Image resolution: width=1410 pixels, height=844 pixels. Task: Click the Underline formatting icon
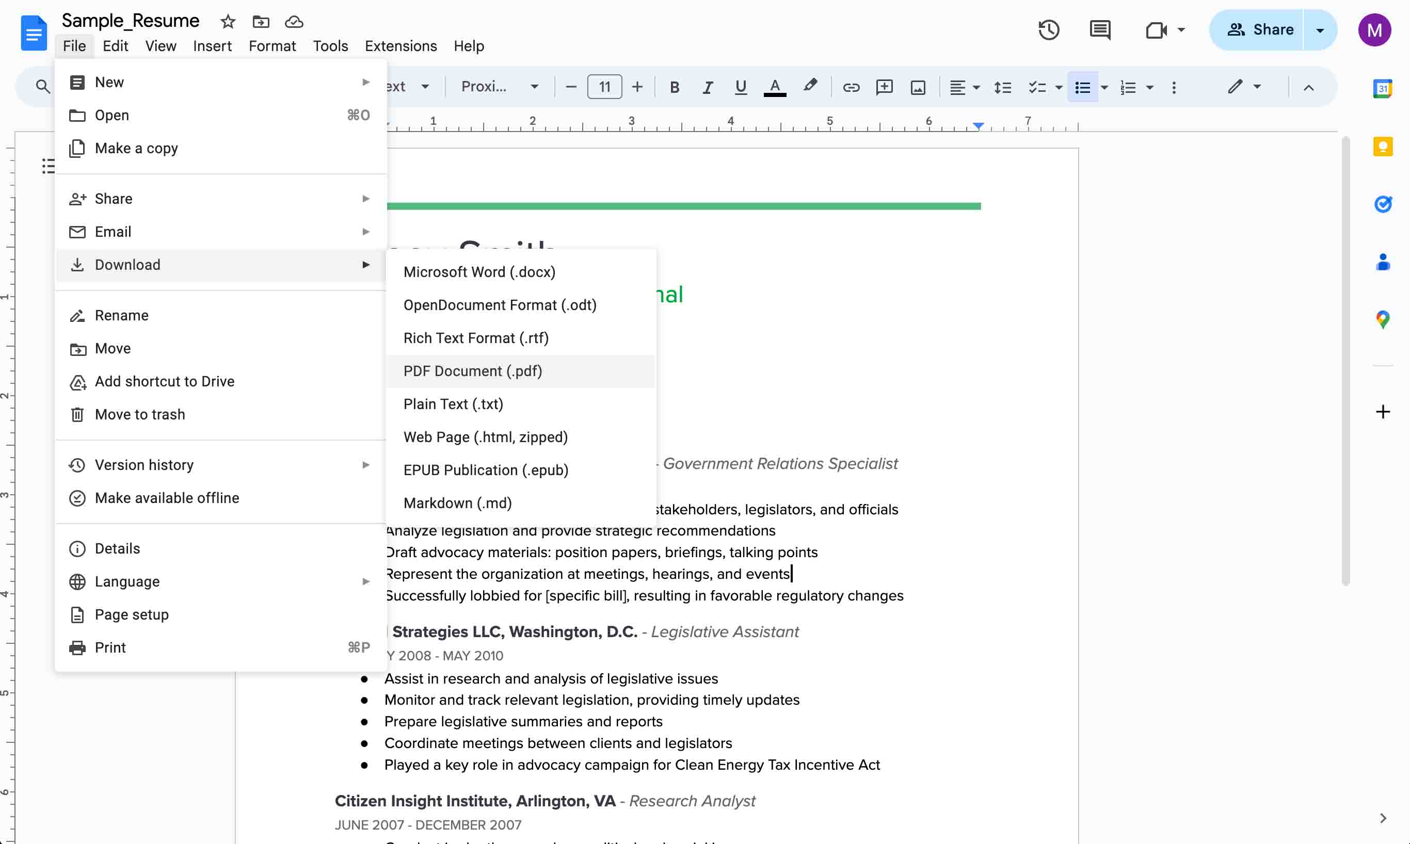point(740,87)
